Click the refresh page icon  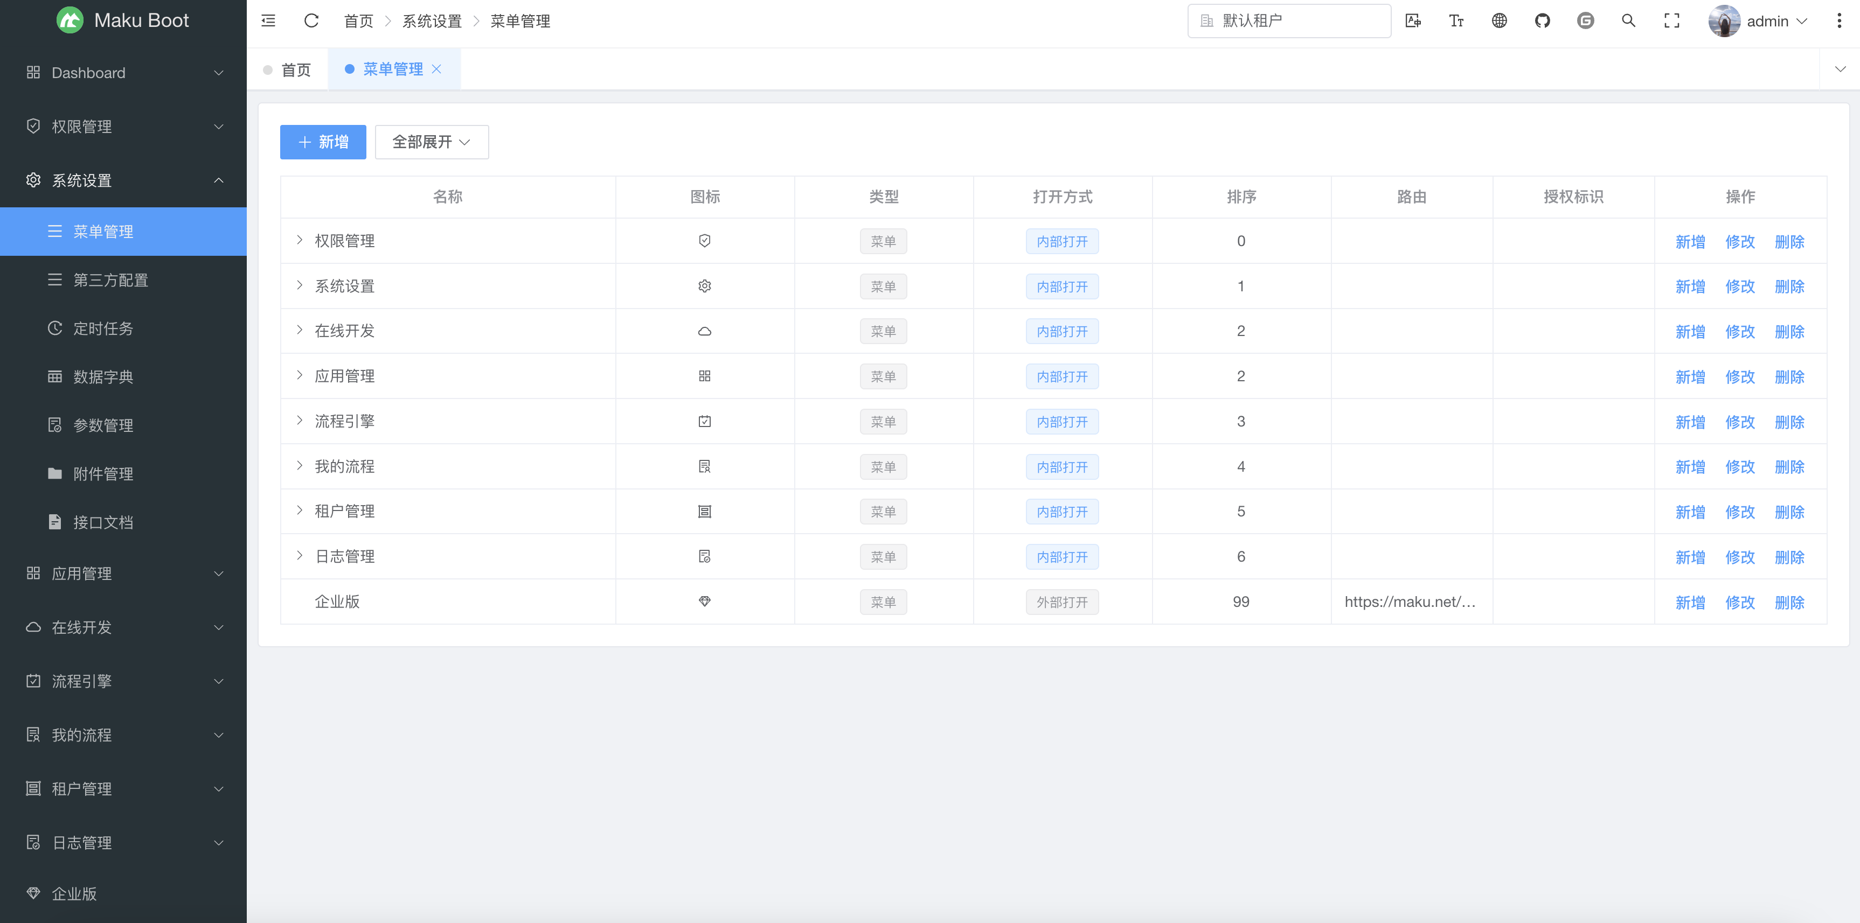click(x=311, y=21)
